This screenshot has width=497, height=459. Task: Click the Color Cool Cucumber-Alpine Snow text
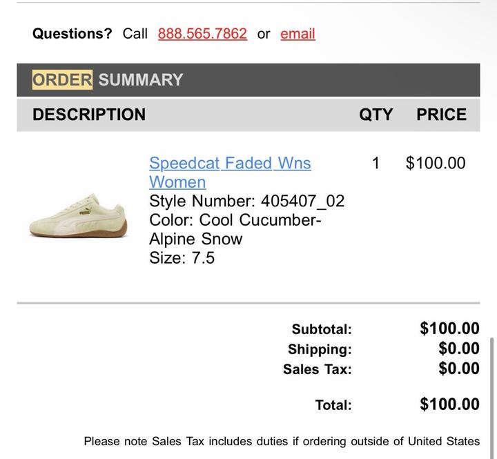click(235, 229)
